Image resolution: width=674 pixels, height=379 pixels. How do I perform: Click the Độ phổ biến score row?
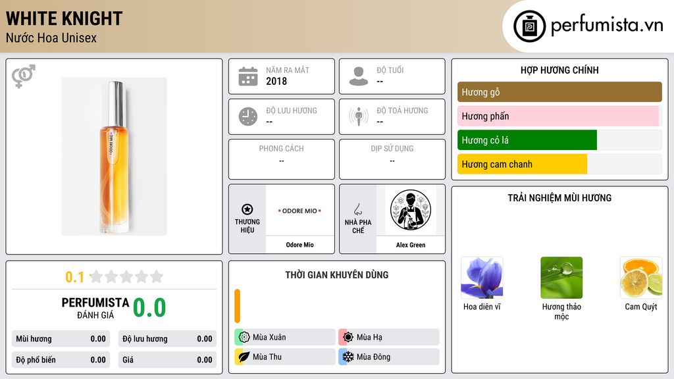point(61,360)
